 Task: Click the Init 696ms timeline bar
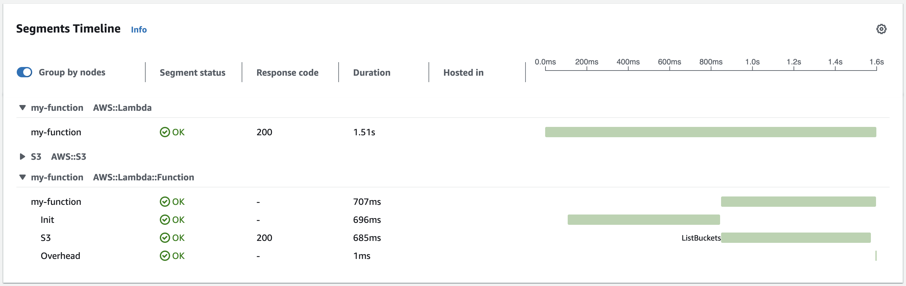(x=644, y=220)
